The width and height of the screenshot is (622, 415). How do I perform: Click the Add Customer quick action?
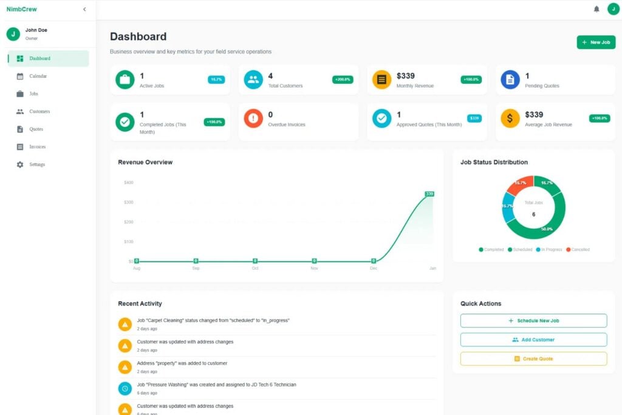pos(533,340)
